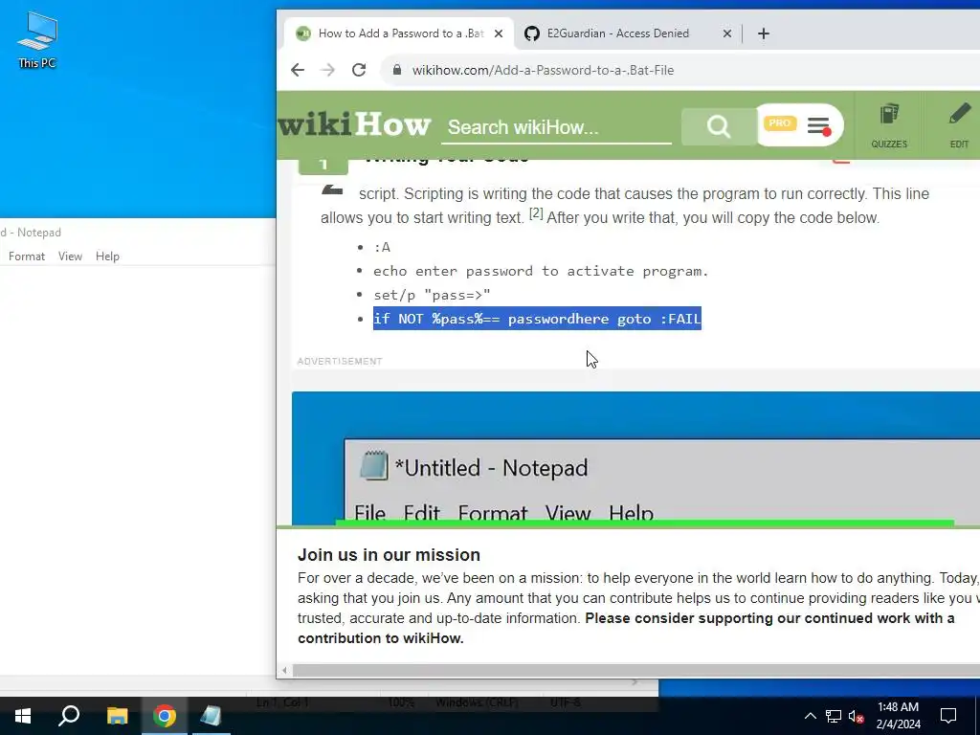Screen dimensions: 980x735
Task: Open the clock showing 1:48 AM
Action: 898,716
